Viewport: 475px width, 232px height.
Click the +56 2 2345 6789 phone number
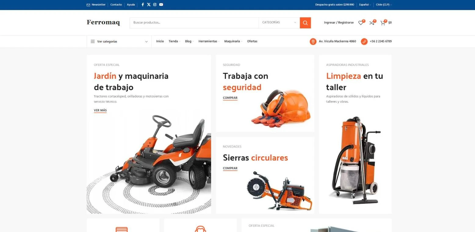pos(381,42)
